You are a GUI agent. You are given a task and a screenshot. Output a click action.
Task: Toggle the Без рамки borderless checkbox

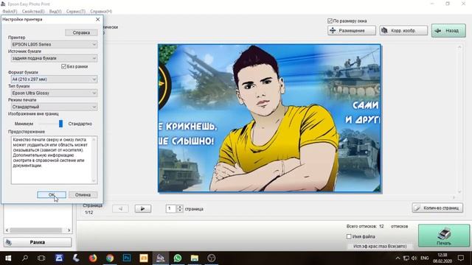point(63,66)
